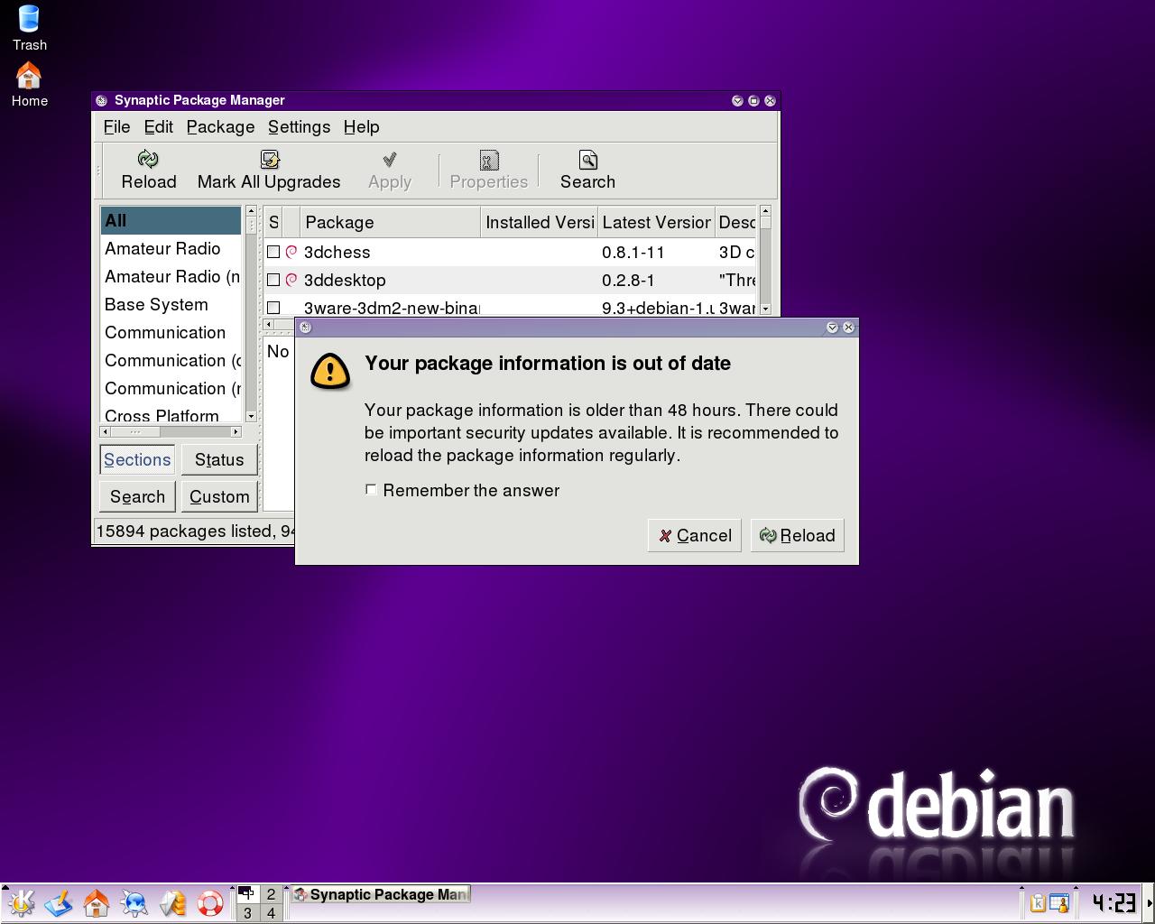This screenshot has width=1155, height=924.
Task: Click the Klipper clipboard tray icon
Action: point(1038,902)
